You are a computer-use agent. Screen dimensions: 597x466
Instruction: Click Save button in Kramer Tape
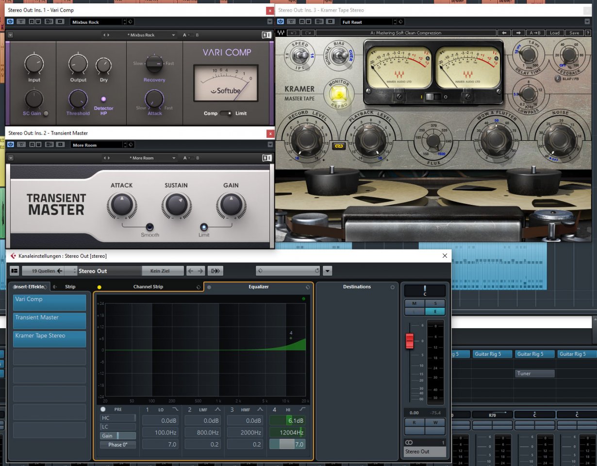[x=574, y=33]
